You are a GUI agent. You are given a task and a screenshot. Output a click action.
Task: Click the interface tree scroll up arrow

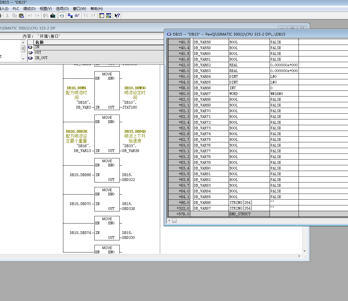23,43
